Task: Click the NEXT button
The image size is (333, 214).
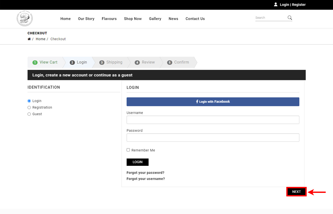Action: pyautogui.click(x=296, y=192)
